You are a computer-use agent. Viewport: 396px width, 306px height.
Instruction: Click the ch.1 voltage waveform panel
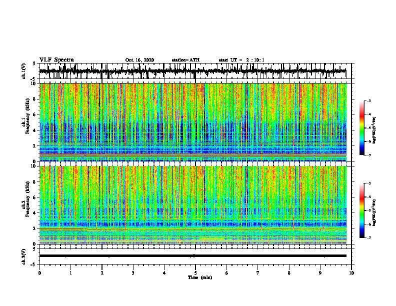[x=195, y=71]
